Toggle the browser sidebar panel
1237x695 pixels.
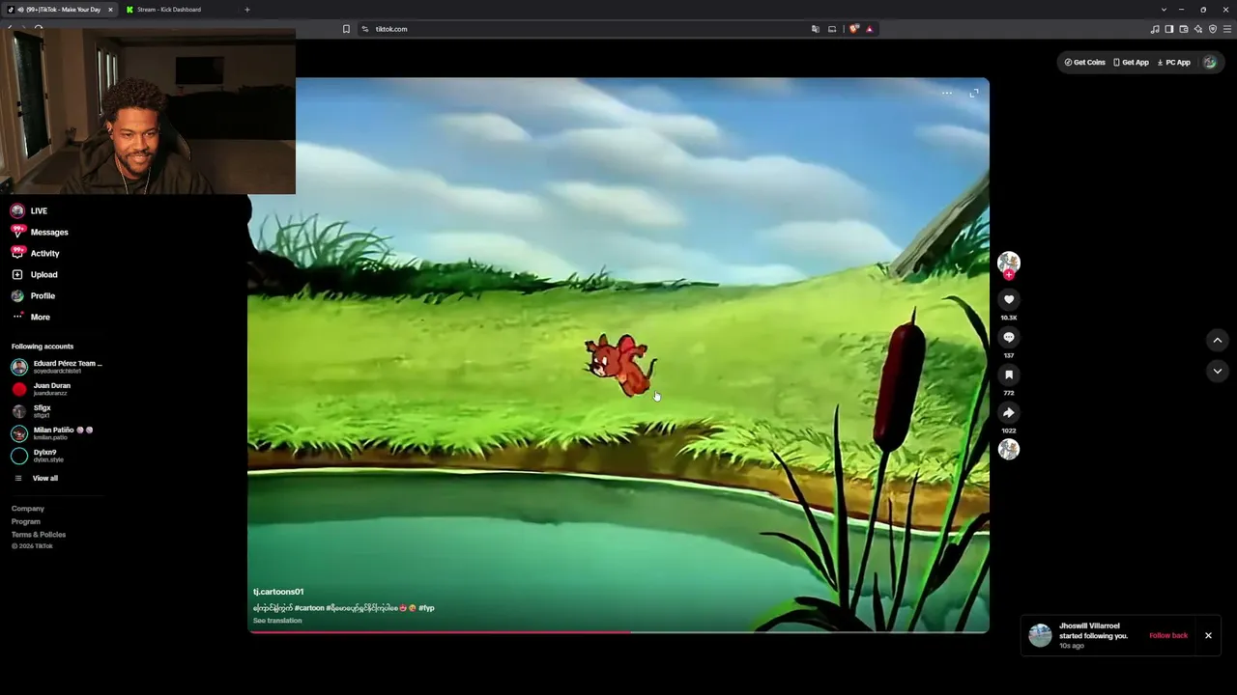1169,29
